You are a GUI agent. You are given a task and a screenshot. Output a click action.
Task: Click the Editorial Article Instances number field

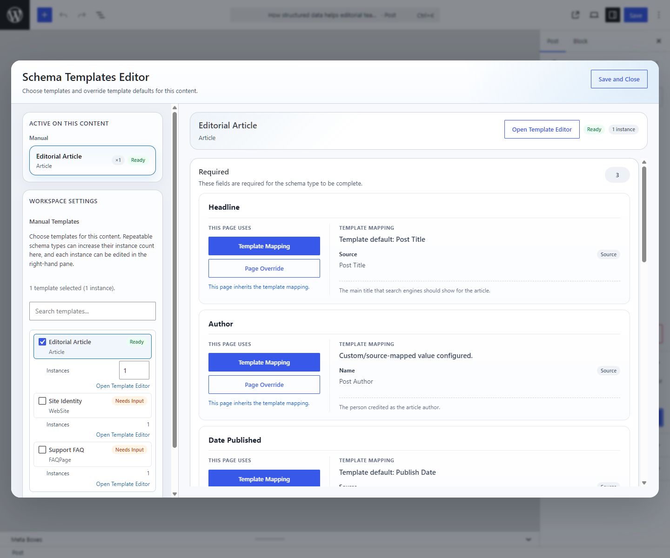(x=134, y=371)
